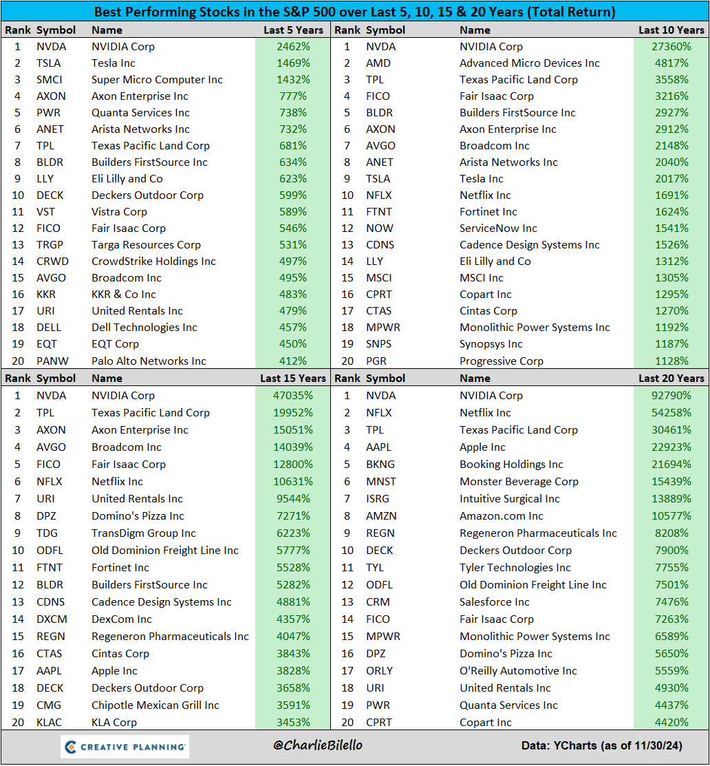This screenshot has height=766, width=710.
Task: Select the 7271% return value
Action: 293,516
